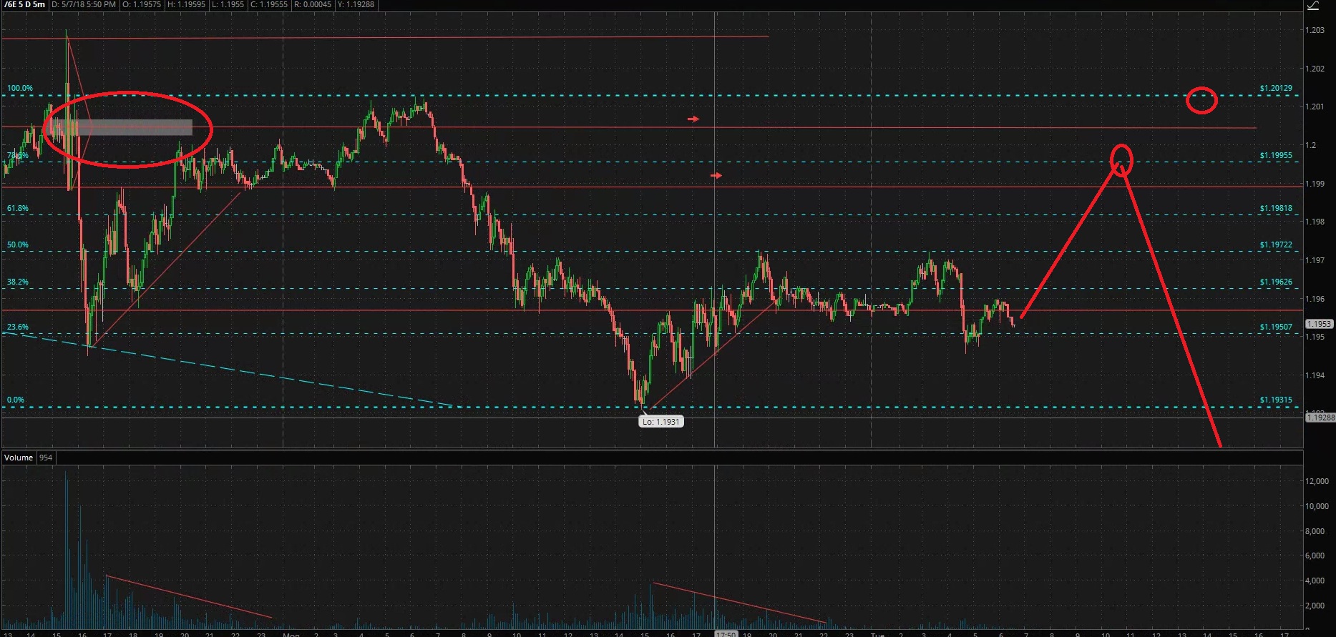Click the 1.198 price axis label
The width and height of the screenshot is (1336, 637).
tap(1315, 222)
